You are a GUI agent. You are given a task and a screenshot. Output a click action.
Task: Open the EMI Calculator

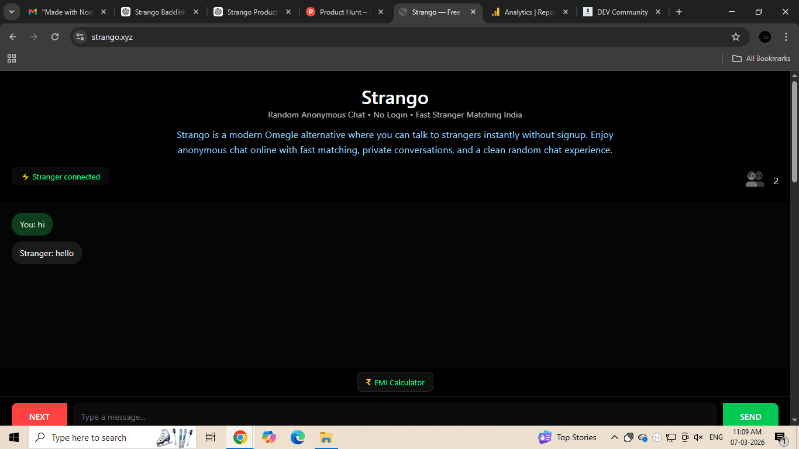[x=395, y=382]
